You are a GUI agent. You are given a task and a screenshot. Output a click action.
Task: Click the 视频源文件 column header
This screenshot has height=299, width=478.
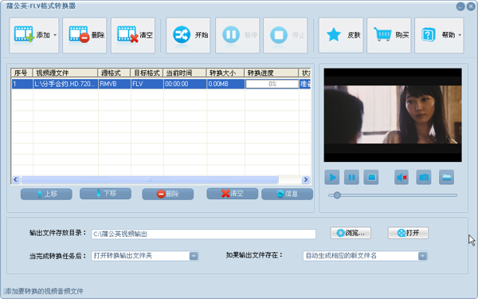[65, 73]
